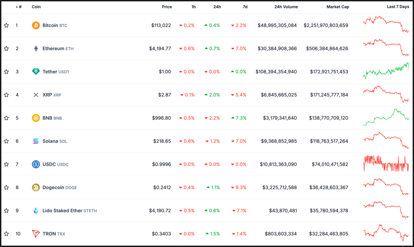The width and height of the screenshot is (414, 247).
Task: Click the Solana logo icon
Action: point(36,141)
